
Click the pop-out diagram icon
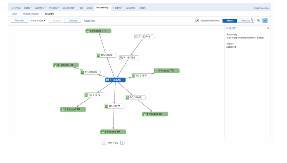258,21
